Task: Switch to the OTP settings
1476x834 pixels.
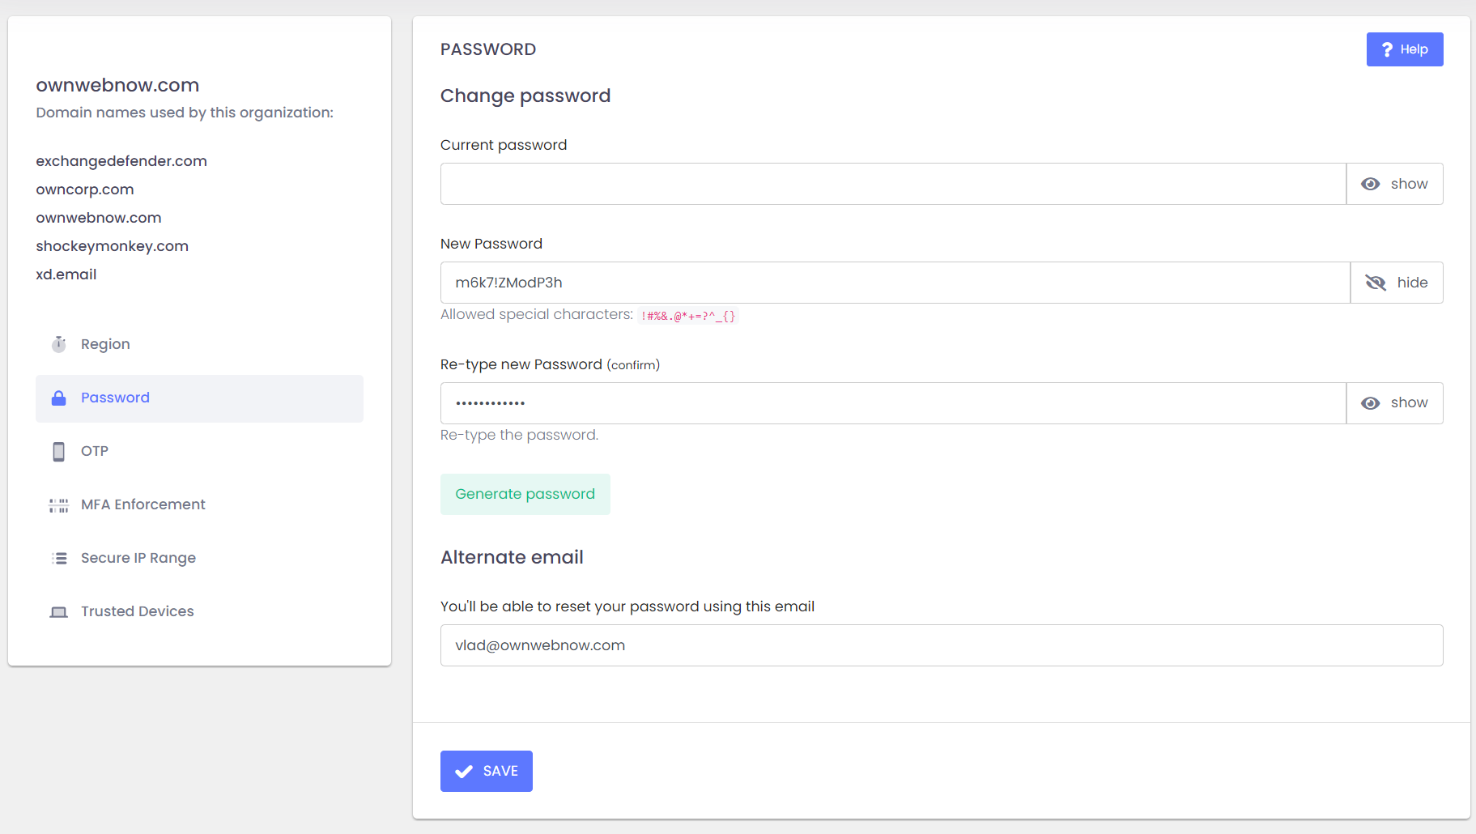Action: 95,451
